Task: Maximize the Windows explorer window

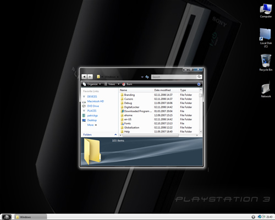Action: 191,70
